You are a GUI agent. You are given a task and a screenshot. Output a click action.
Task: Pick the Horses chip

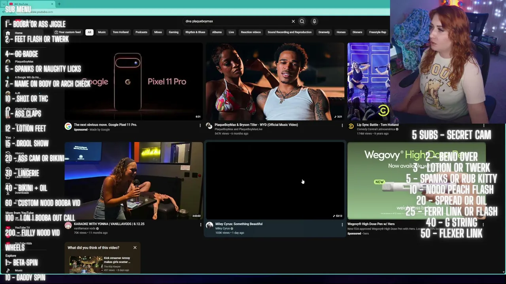tap(341, 32)
